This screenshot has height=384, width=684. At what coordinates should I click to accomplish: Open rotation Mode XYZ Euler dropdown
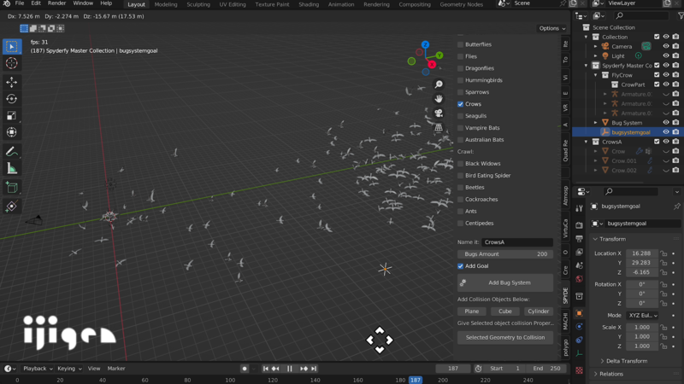coord(643,315)
